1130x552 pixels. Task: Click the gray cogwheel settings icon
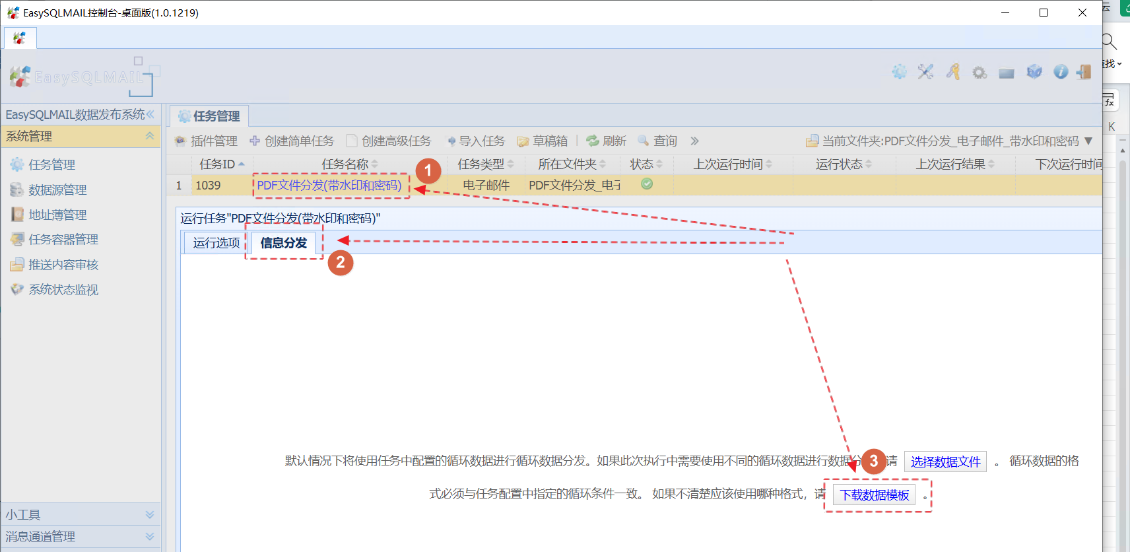pyautogui.click(x=980, y=73)
